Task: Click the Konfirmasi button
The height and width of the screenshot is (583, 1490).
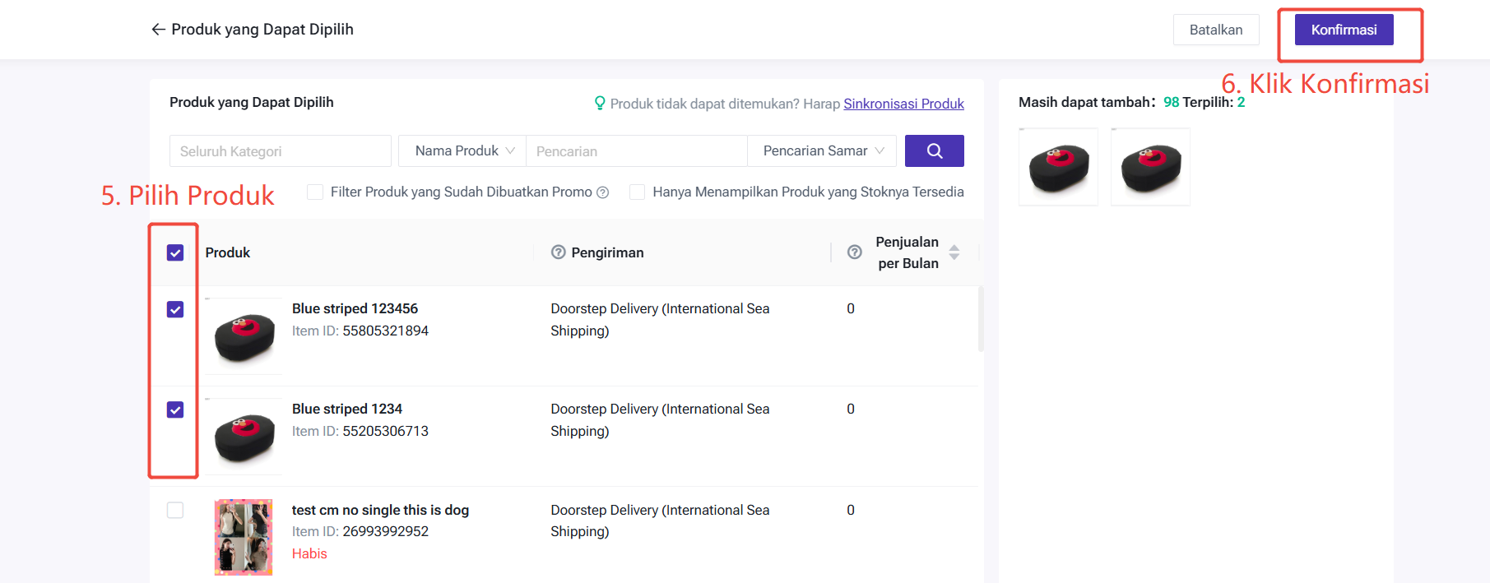Action: pos(1344,30)
